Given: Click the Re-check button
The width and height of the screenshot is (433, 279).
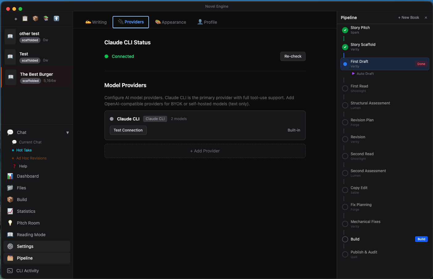Looking at the screenshot, I should click(x=293, y=56).
